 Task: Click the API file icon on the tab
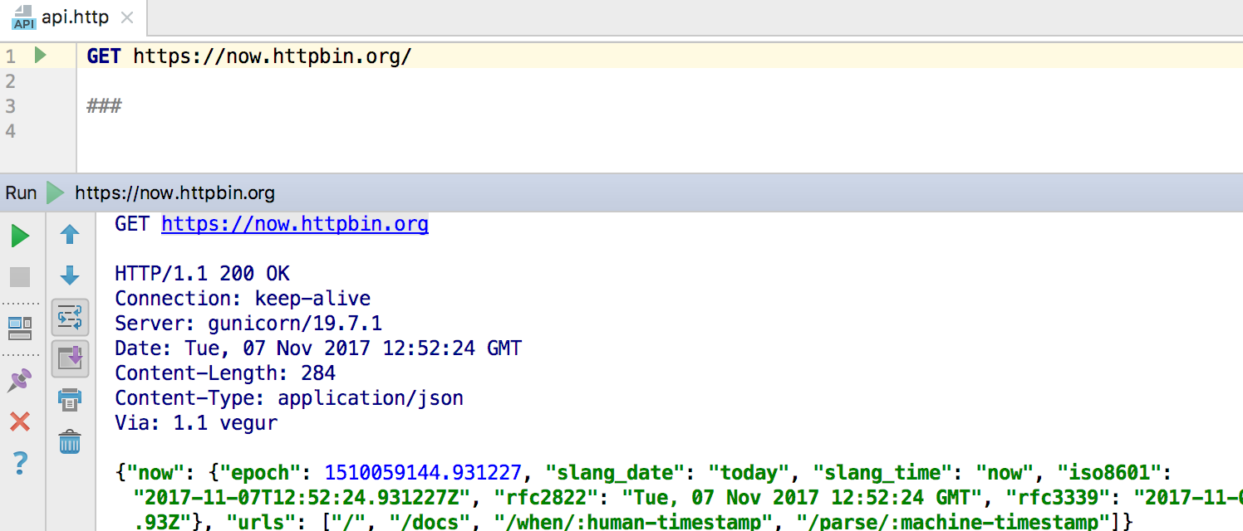(x=23, y=17)
